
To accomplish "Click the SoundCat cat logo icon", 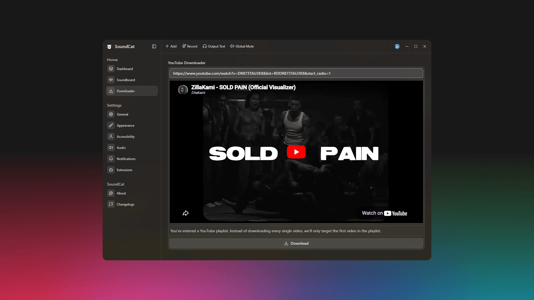I will [x=109, y=47].
